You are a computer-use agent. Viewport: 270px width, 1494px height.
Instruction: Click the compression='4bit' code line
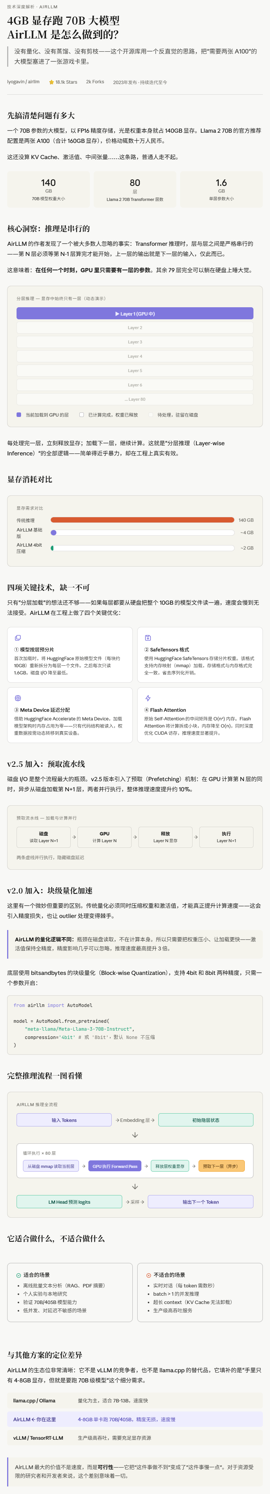89,1037
